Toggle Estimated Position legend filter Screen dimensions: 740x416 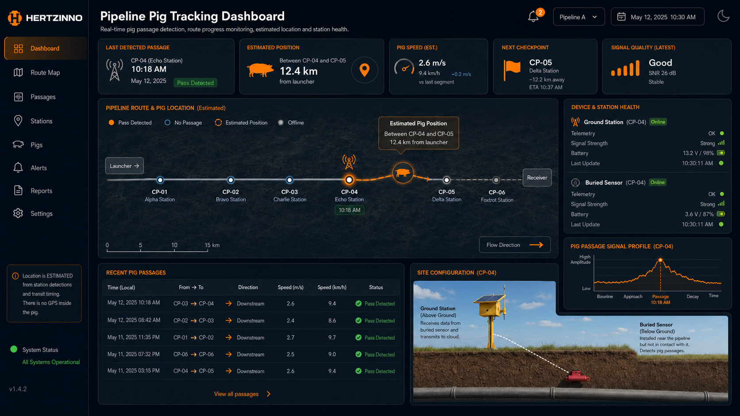(x=241, y=122)
